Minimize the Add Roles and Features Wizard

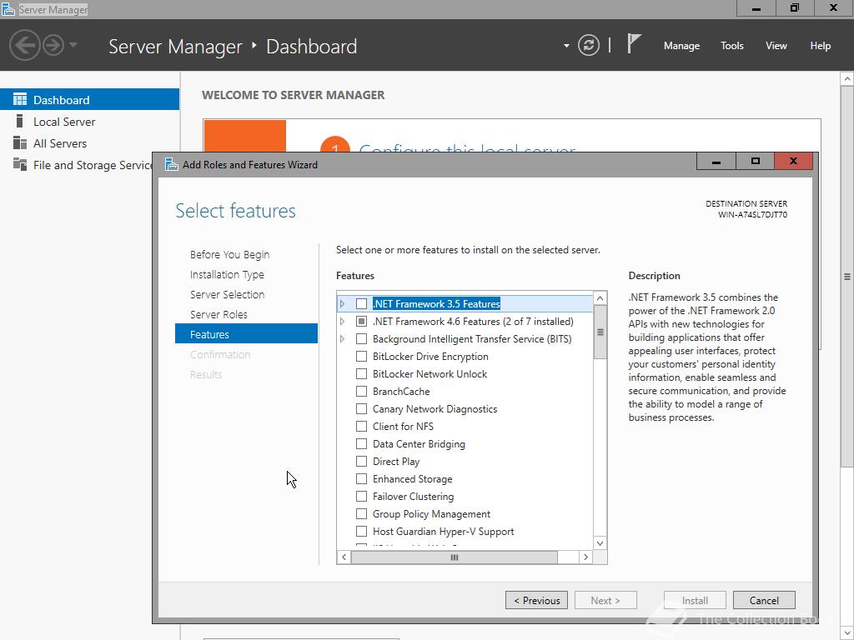coord(716,161)
